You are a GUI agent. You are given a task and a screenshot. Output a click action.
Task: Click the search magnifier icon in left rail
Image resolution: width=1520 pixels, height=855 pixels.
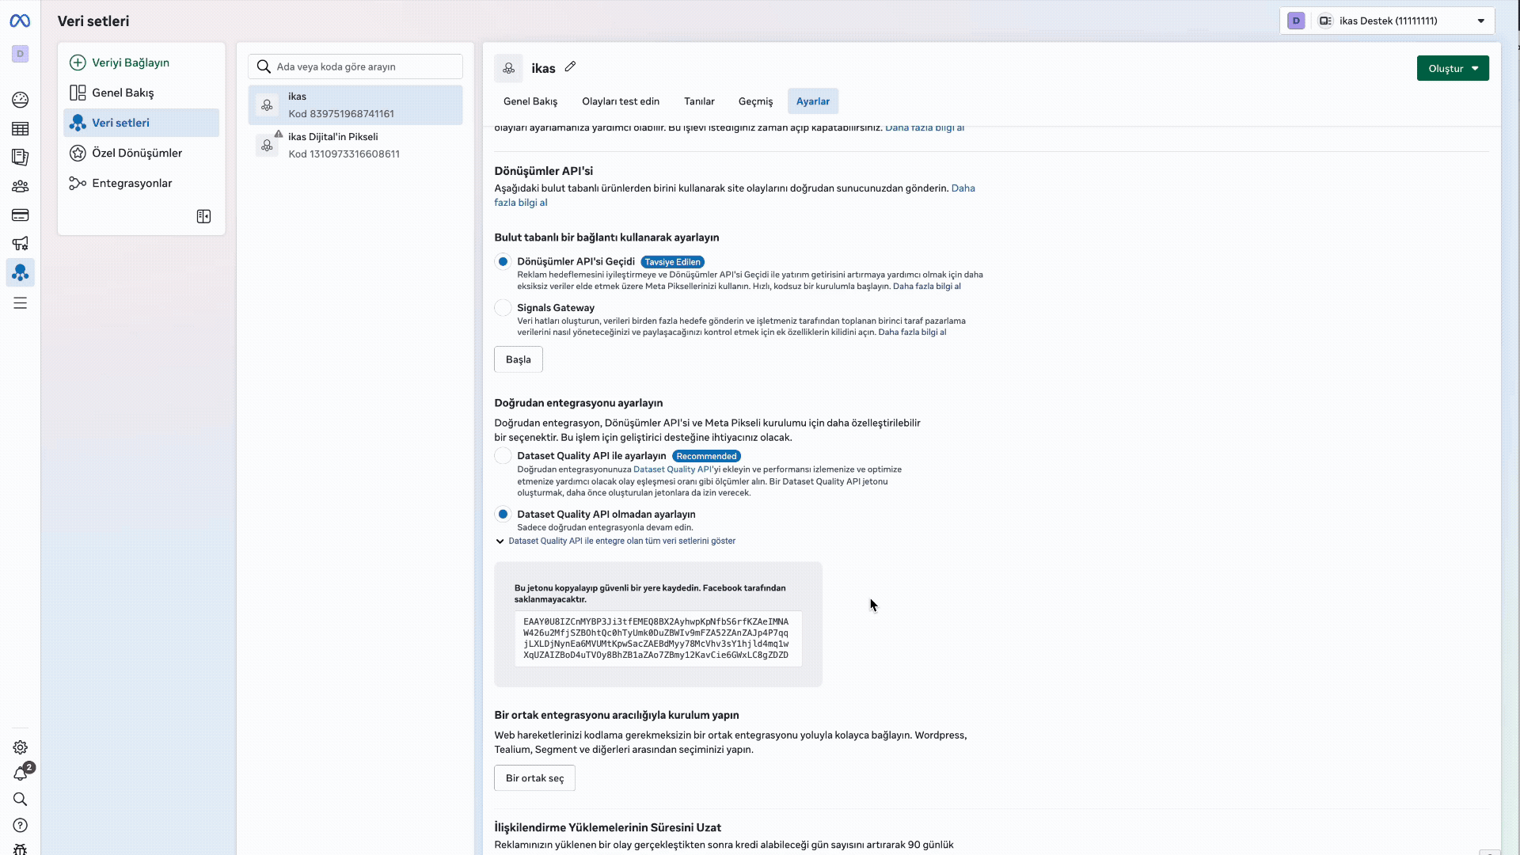click(x=21, y=800)
